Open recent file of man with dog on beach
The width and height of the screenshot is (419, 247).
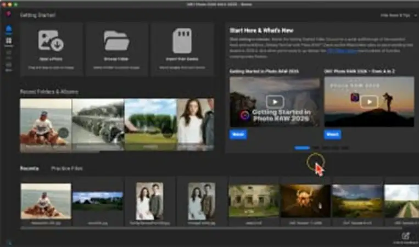tap(46, 201)
